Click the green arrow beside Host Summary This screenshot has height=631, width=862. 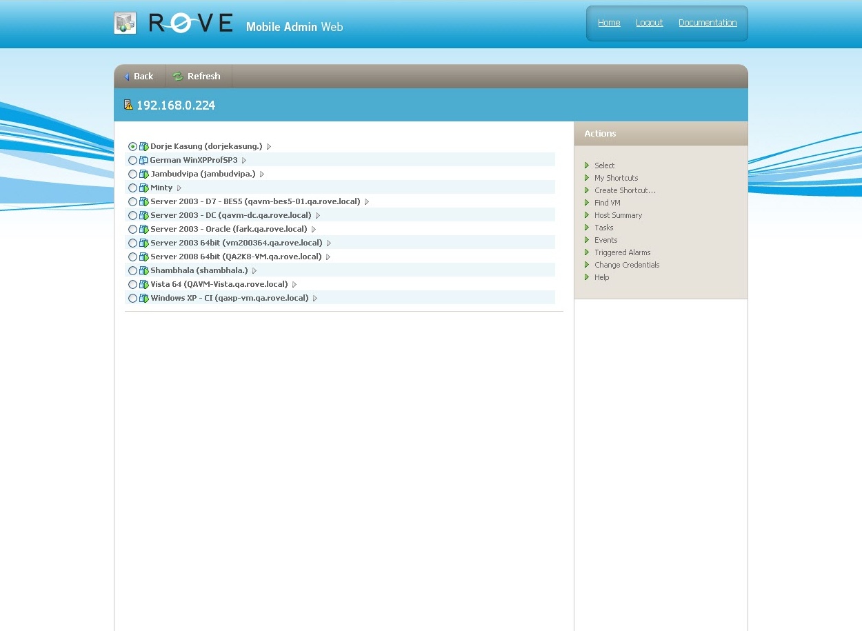(x=587, y=215)
